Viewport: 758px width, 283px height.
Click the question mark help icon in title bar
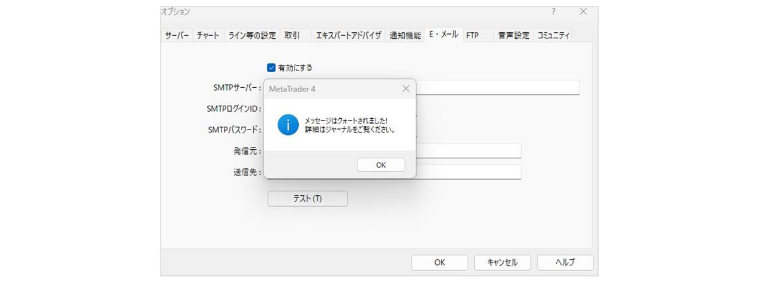click(x=553, y=12)
